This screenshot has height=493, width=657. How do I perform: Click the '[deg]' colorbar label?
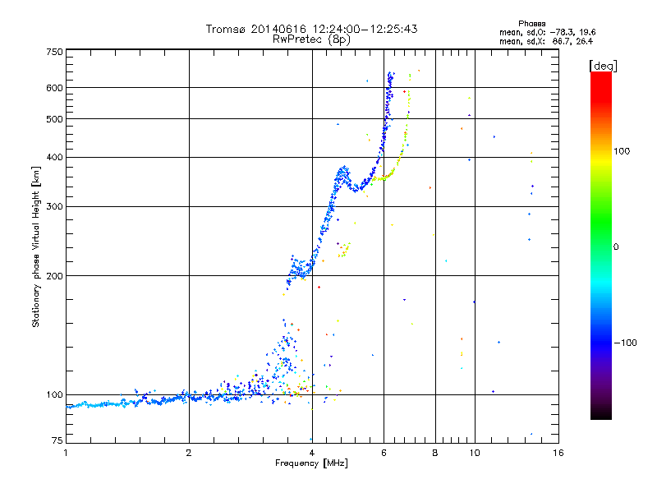603,66
